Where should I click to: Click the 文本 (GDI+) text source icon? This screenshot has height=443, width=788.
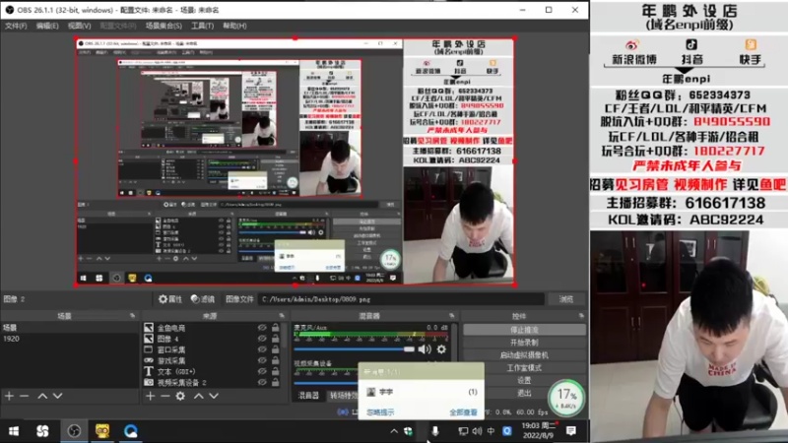coord(149,371)
